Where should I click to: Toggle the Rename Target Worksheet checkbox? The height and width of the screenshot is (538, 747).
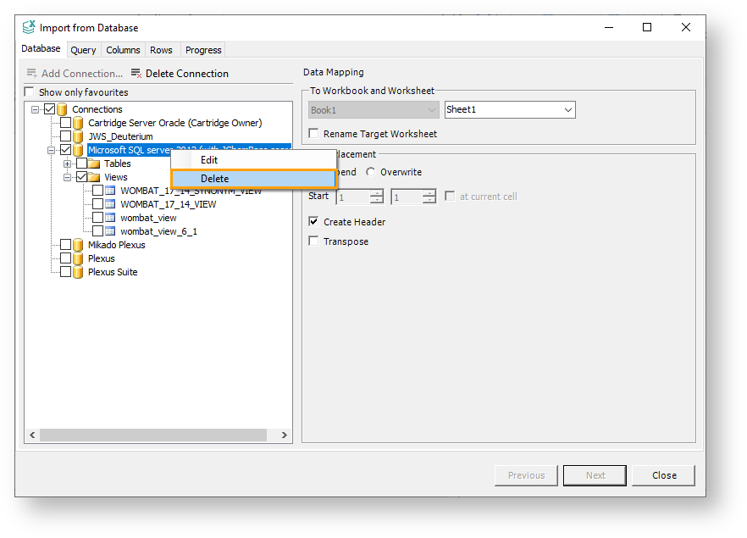click(314, 134)
